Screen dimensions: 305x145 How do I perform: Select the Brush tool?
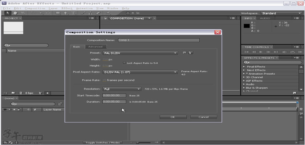point(83,13)
